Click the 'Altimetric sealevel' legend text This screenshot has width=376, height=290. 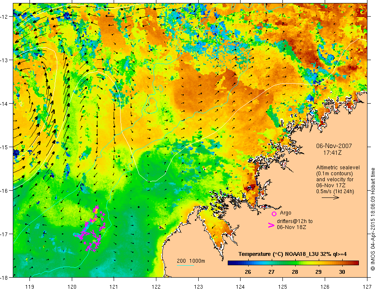(x=338, y=168)
